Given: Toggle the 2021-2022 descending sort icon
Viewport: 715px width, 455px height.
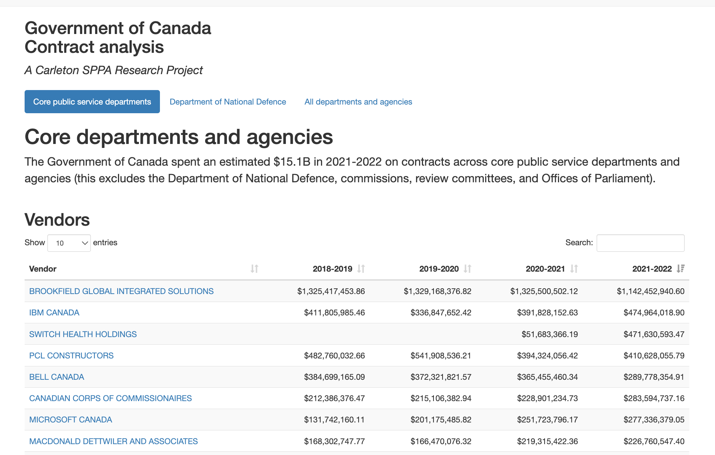Looking at the screenshot, I should click(x=681, y=269).
